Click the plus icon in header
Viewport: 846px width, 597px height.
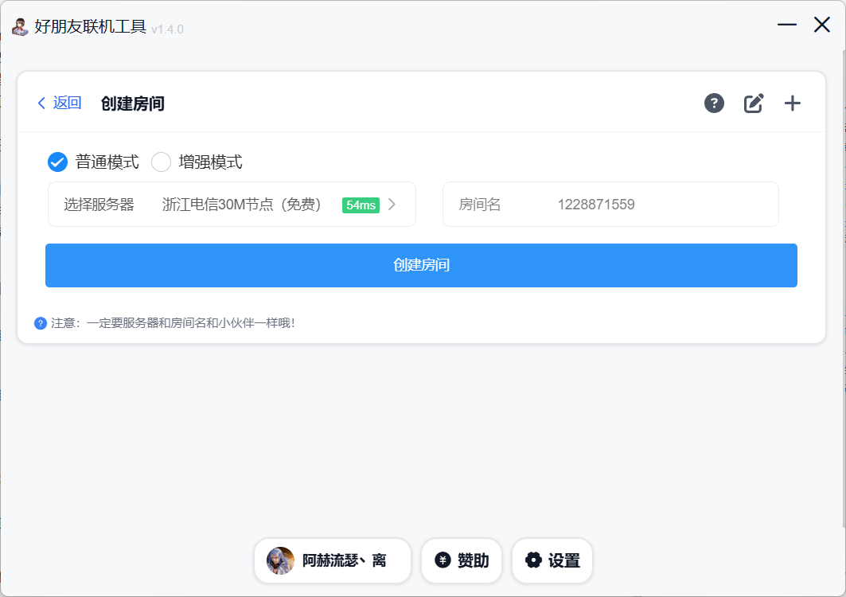coord(792,103)
